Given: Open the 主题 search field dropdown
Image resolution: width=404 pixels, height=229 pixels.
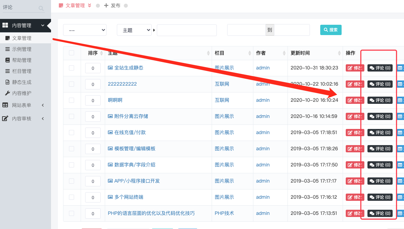Looking at the screenshot, I should point(134,30).
